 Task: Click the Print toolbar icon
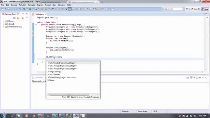[15, 9]
